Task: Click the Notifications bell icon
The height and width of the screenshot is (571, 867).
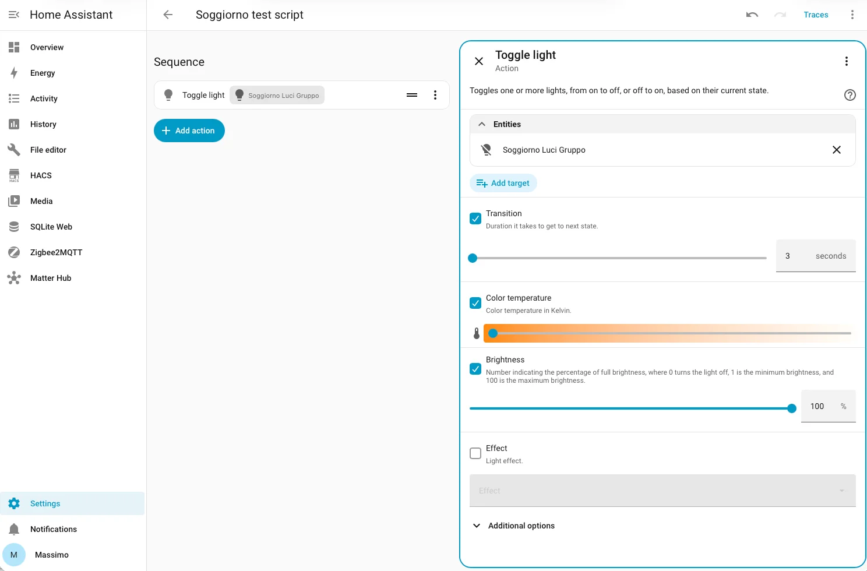Action: coord(14,529)
